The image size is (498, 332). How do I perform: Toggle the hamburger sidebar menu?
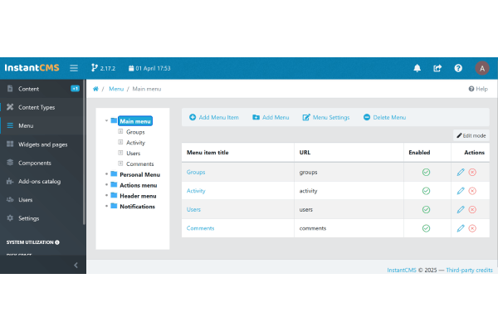tap(74, 68)
